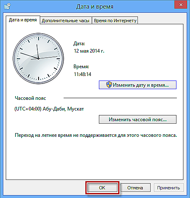Click the Изменить дату и время button
The width and height of the screenshot is (190, 198).
[x=137, y=85]
